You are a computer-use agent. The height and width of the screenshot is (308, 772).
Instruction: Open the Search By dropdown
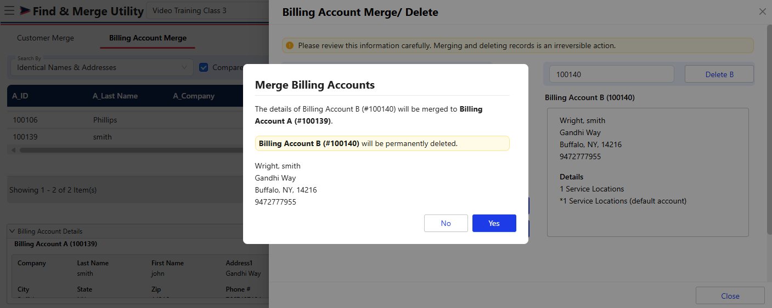(x=102, y=67)
